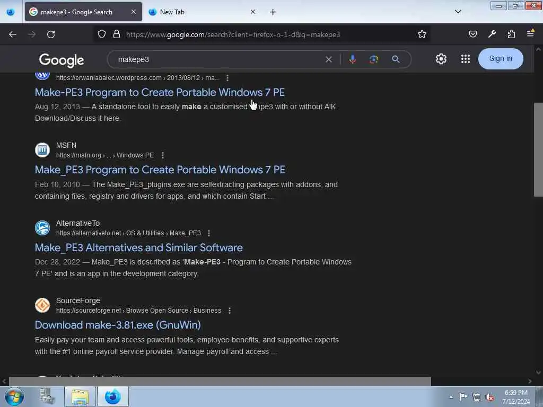
Task: Open more options for the MSFN result
Action: (x=163, y=155)
